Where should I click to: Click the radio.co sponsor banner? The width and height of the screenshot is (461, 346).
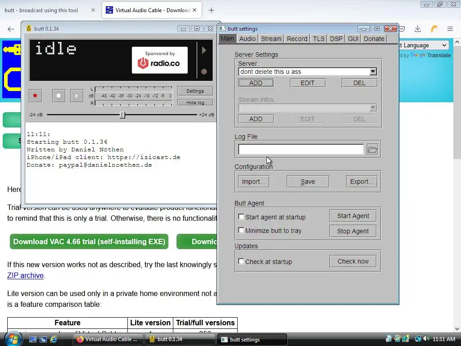pyautogui.click(x=160, y=60)
